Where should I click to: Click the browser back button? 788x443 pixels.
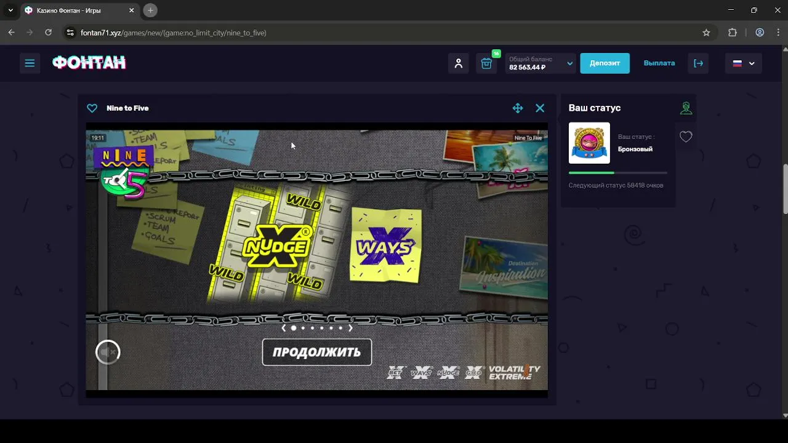(11, 33)
